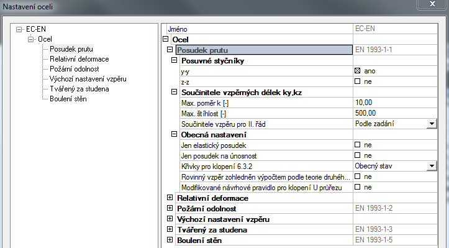The width and height of the screenshot is (449, 248).
Task: Click the Křivky pro klopení 6.3.2 label
Action: (217, 167)
